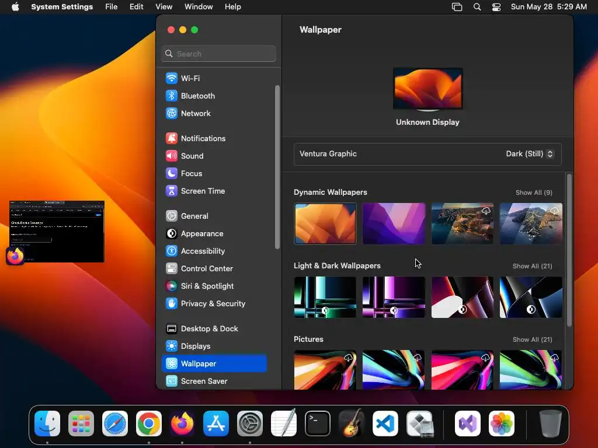This screenshot has width=598, height=448.
Task: Choose dark blue wave wallpaper
Action: (x=531, y=297)
